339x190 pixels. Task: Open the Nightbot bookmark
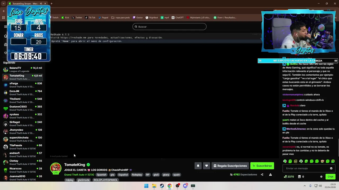tap(151, 18)
